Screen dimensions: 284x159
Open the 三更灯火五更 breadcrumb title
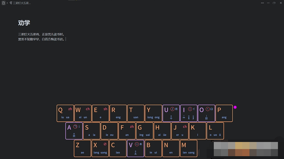pos(20,3)
